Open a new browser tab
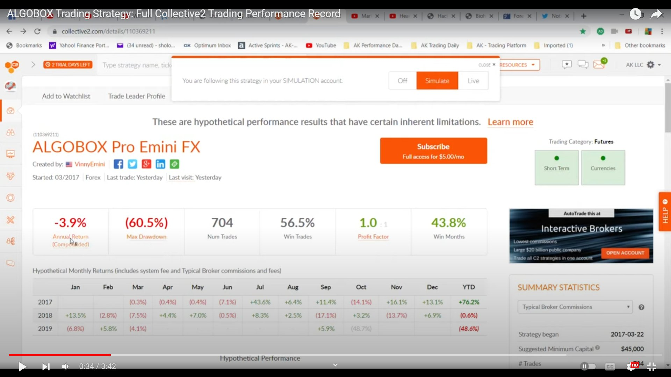 [x=584, y=16]
